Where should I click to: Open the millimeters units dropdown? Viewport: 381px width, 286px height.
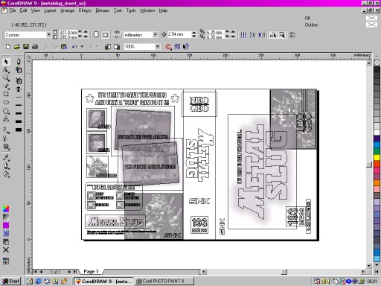click(156, 35)
